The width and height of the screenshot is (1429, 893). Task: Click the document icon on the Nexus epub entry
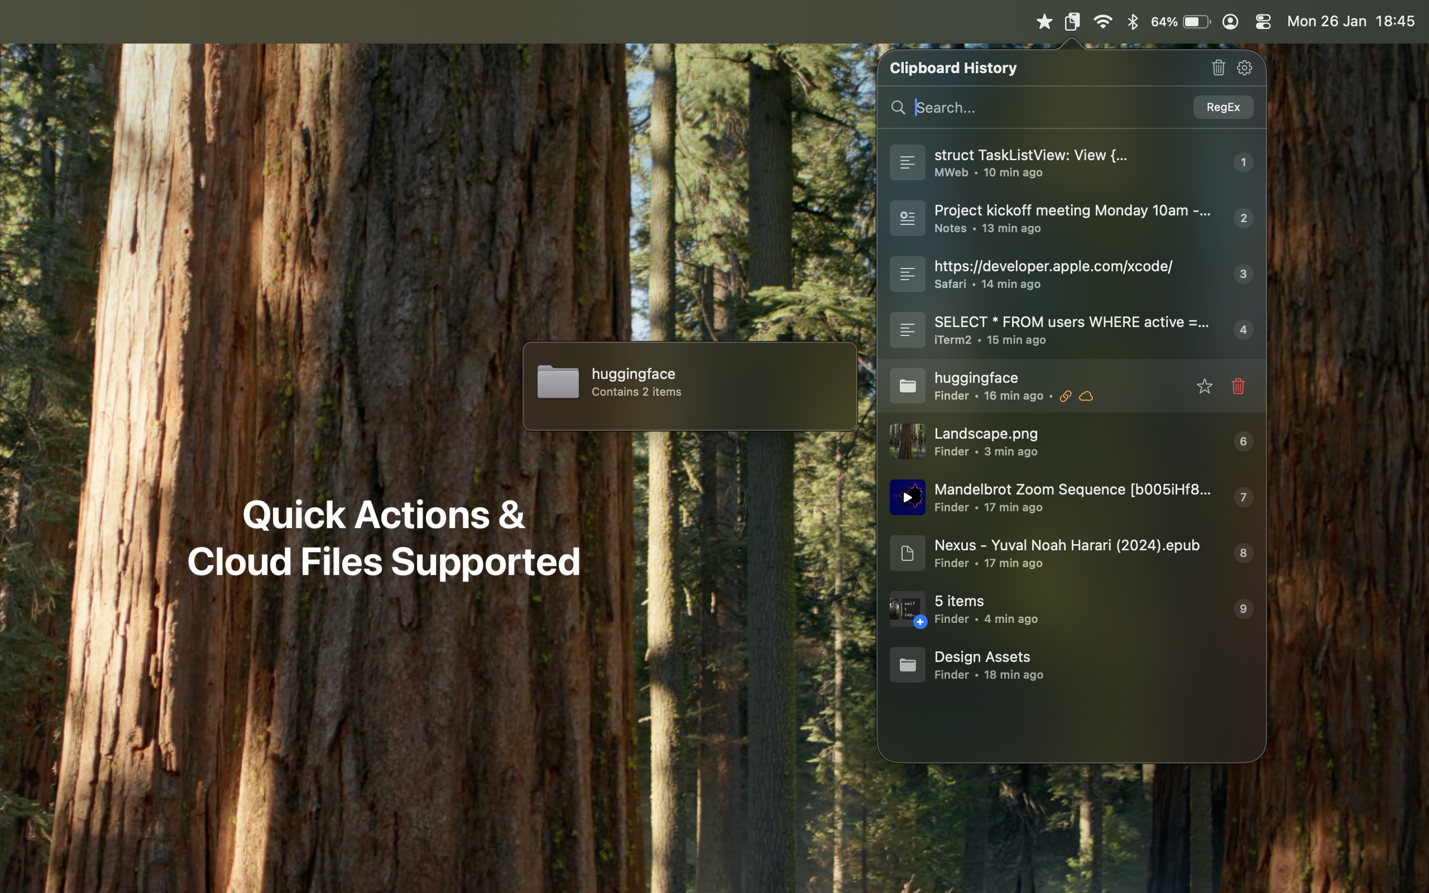pyautogui.click(x=907, y=553)
